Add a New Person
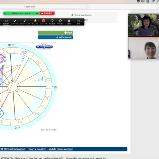 81,15
